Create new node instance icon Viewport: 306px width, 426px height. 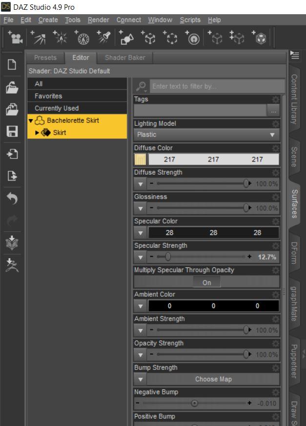[237, 38]
